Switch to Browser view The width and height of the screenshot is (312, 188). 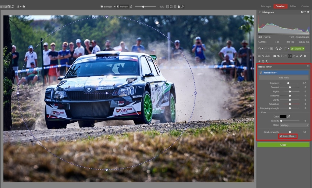tap(106, 7)
